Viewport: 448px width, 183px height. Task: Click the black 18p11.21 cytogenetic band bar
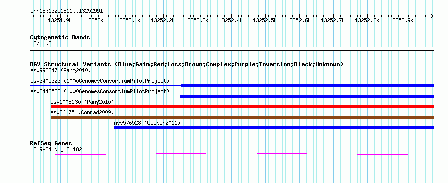(x=232, y=49)
